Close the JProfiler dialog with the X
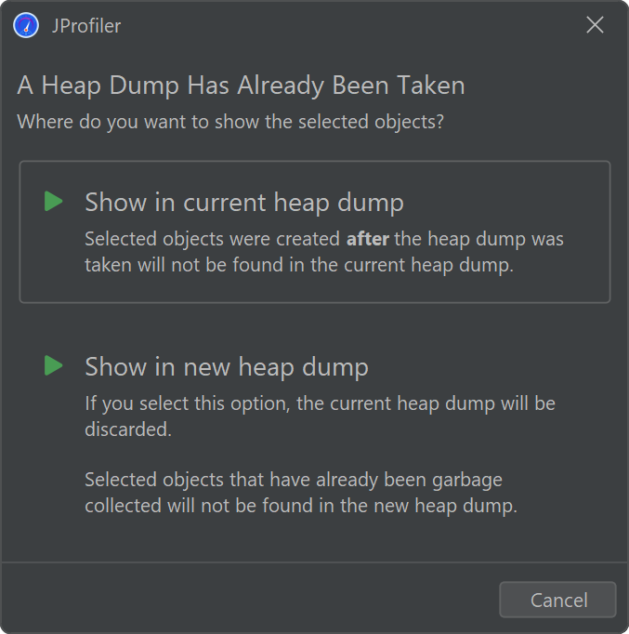The image size is (629, 634). 595,25
